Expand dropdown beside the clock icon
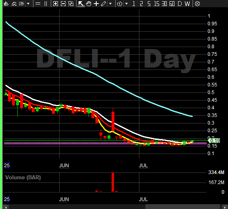228x209 pixels. [126, 4]
